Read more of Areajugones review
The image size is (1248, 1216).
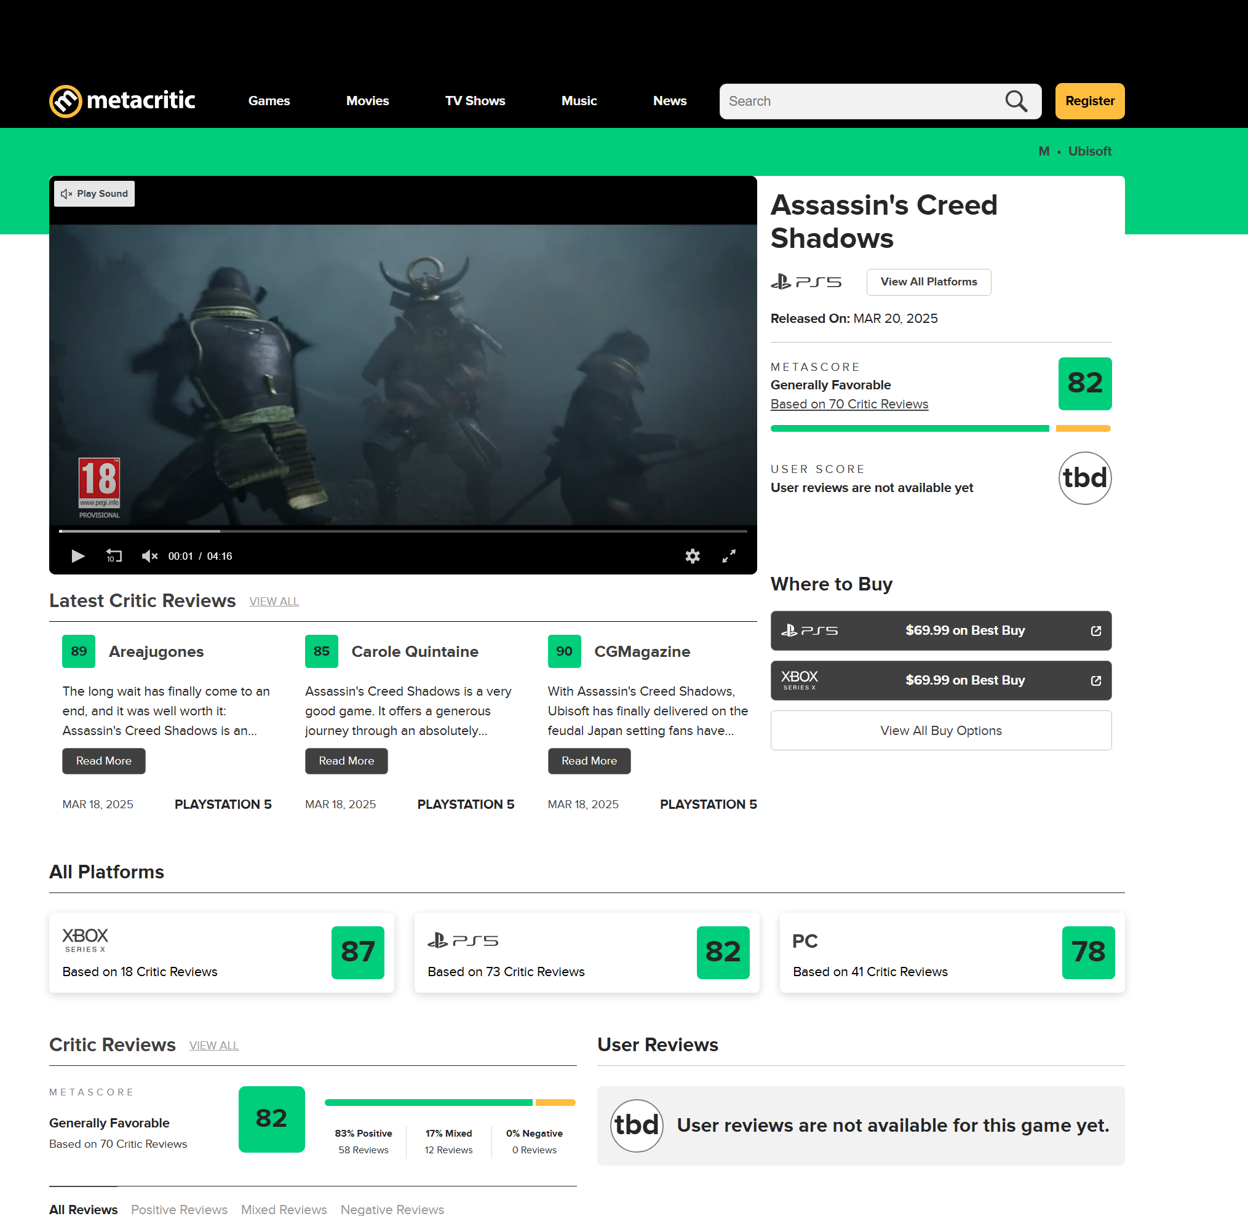click(103, 761)
